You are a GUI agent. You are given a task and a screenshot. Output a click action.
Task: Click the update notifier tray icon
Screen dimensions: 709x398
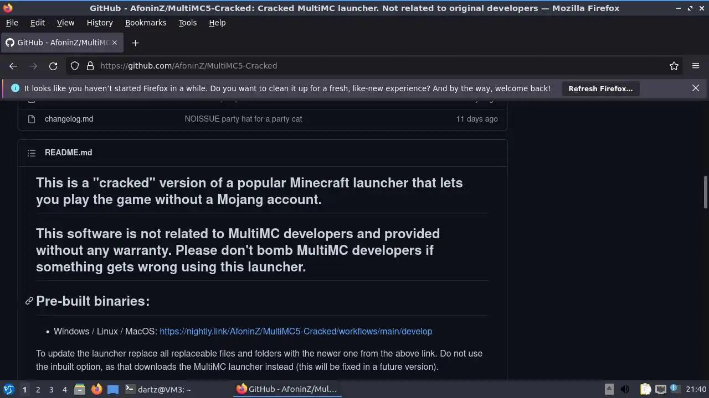[x=674, y=389]
